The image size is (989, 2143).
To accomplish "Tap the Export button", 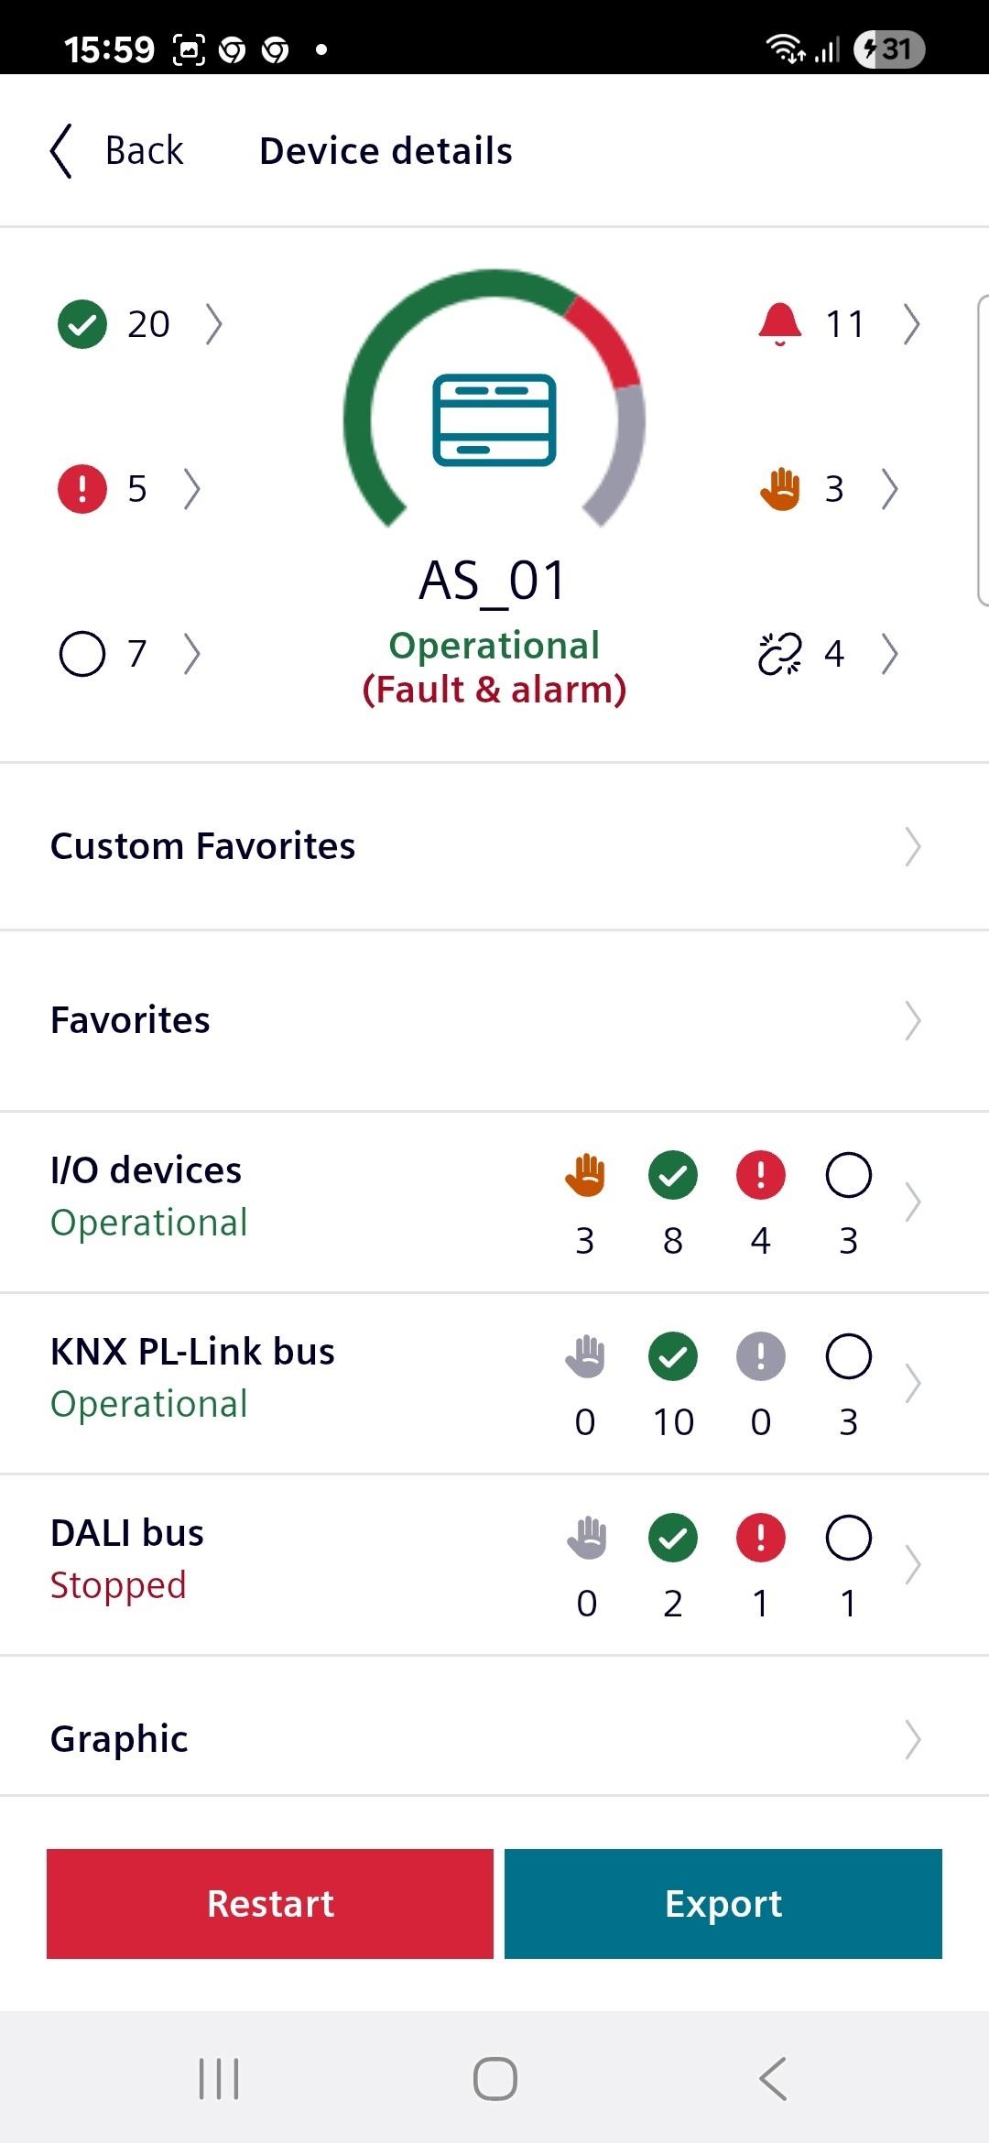I will point(723,1904).
